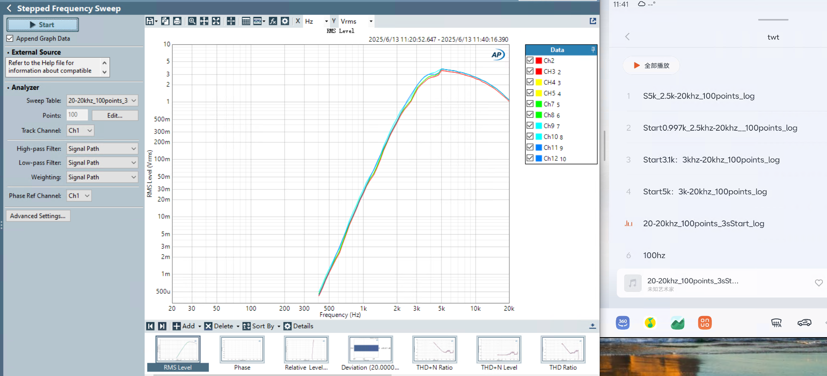
Task: Open Weighting dropdown
Action: (102, 177)
